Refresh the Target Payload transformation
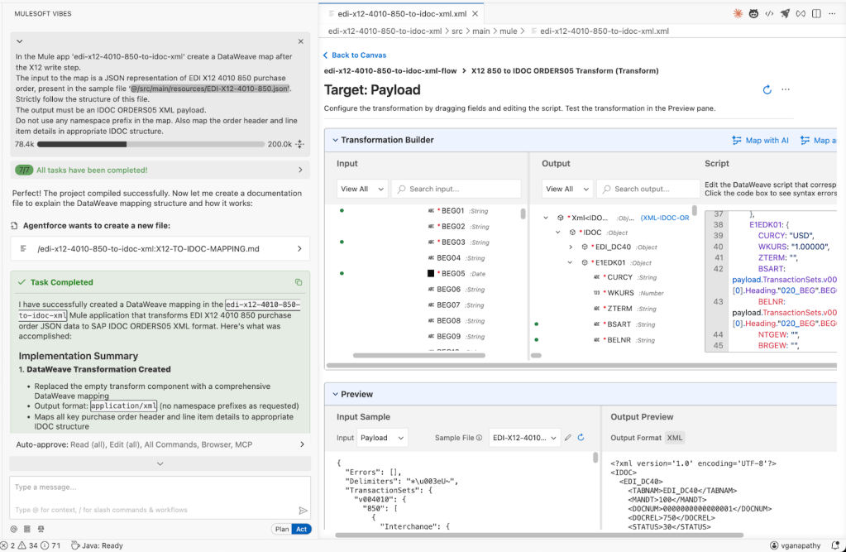 767,89
